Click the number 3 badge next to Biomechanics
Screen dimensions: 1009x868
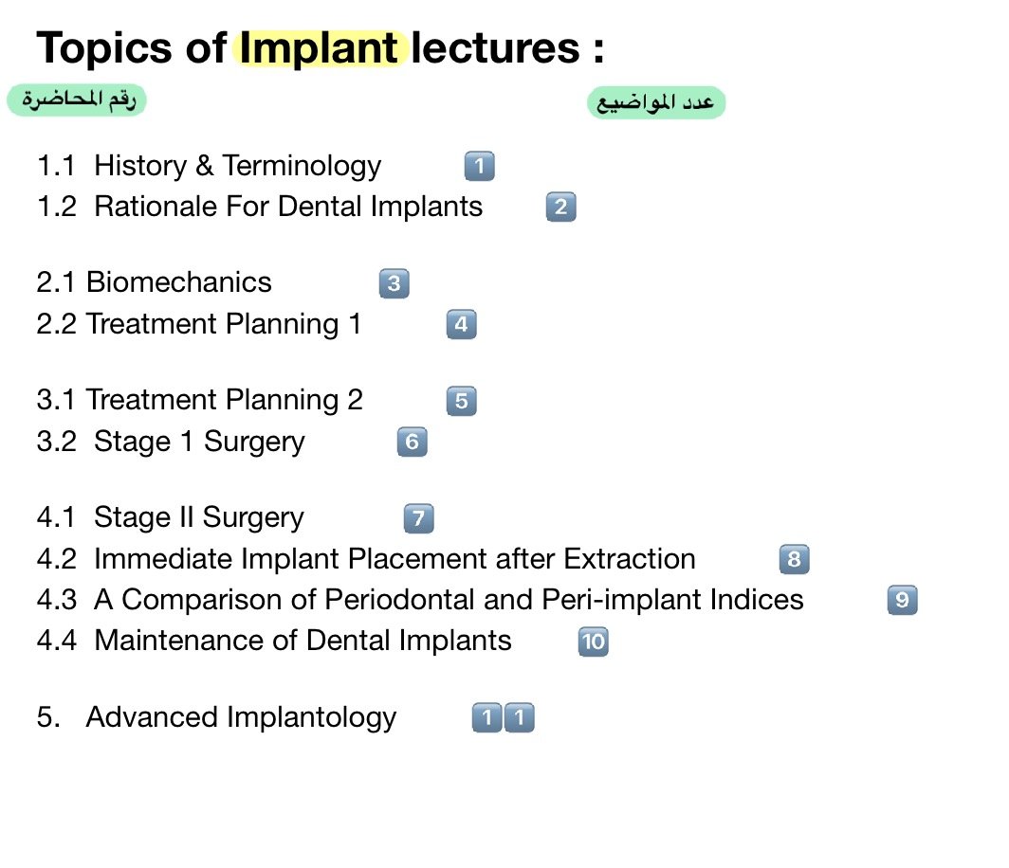394,283
